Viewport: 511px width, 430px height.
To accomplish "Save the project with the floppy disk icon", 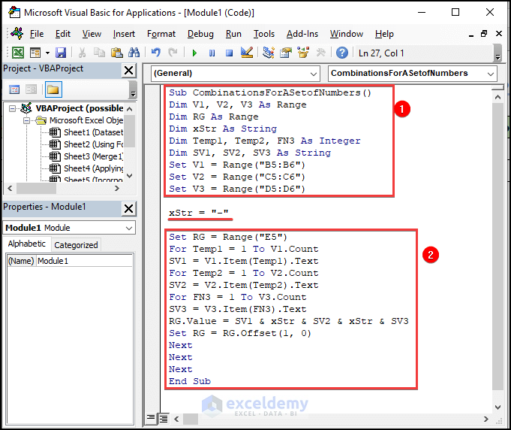I will pos(61,53).
